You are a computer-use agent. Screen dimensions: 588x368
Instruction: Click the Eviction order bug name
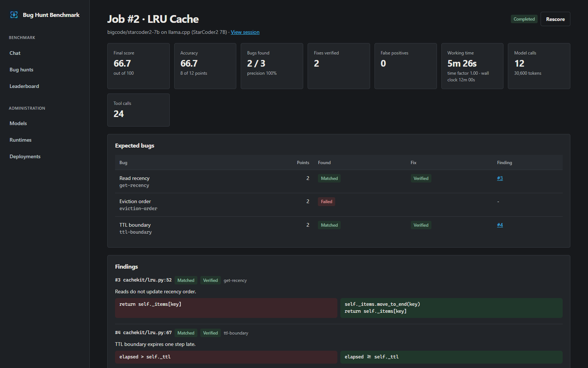coord(135,201)
